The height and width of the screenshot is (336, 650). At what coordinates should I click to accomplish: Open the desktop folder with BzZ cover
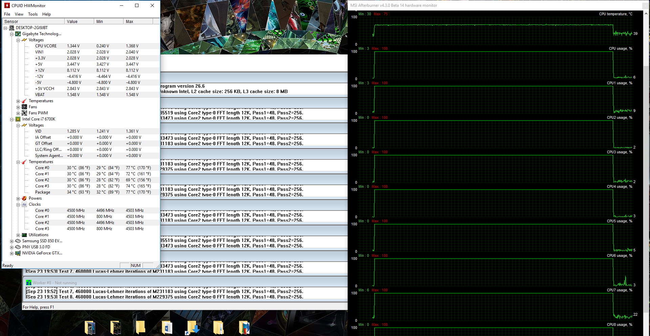point(115,328)
